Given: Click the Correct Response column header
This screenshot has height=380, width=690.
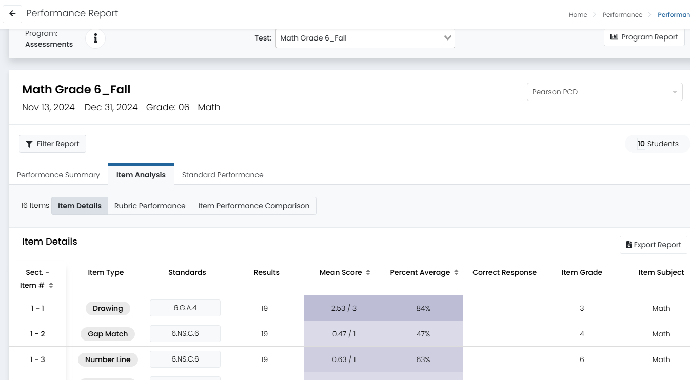Looking at the screenshot, I should point(505,272).
